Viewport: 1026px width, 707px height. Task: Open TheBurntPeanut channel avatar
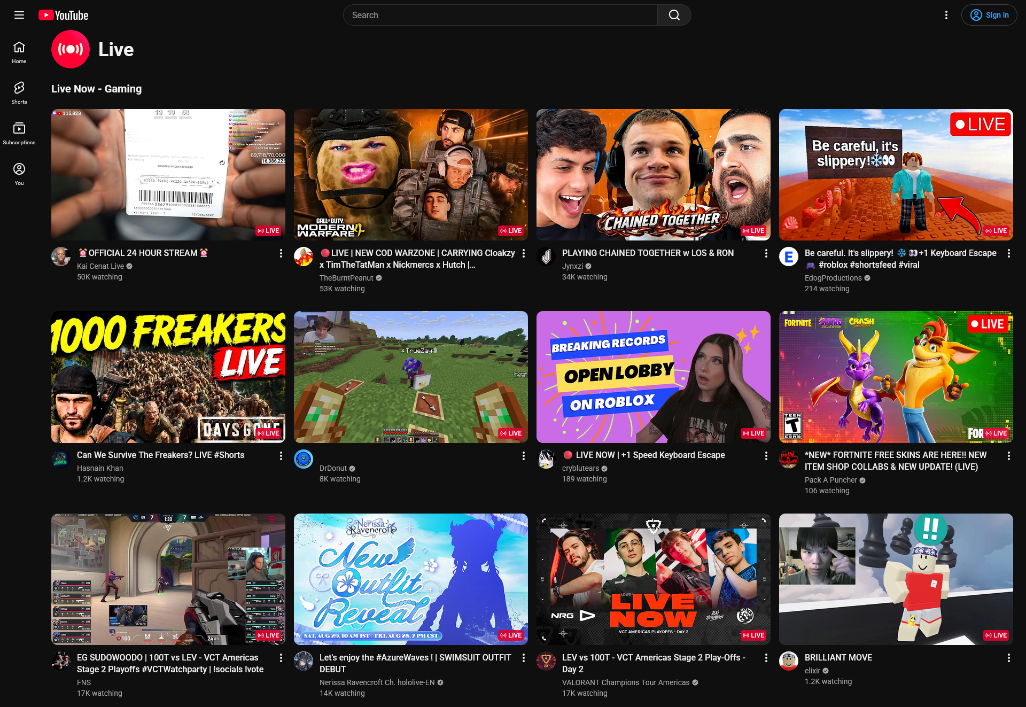point(304,257)
